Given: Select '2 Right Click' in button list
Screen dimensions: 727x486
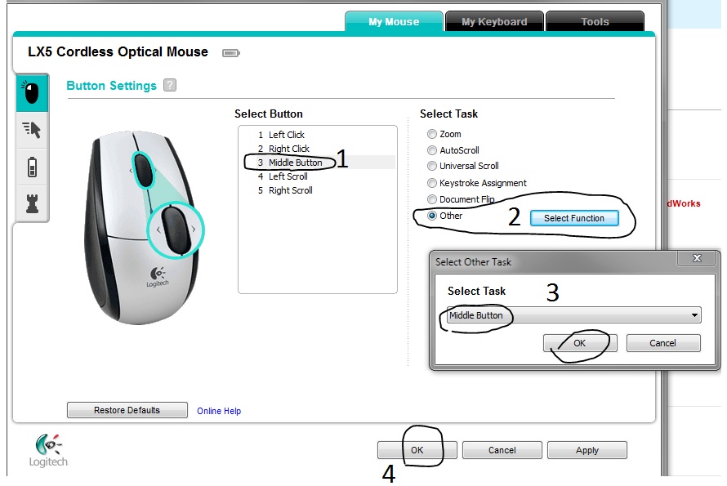Looking at the screenshot, I should click(x=318, y=149).
